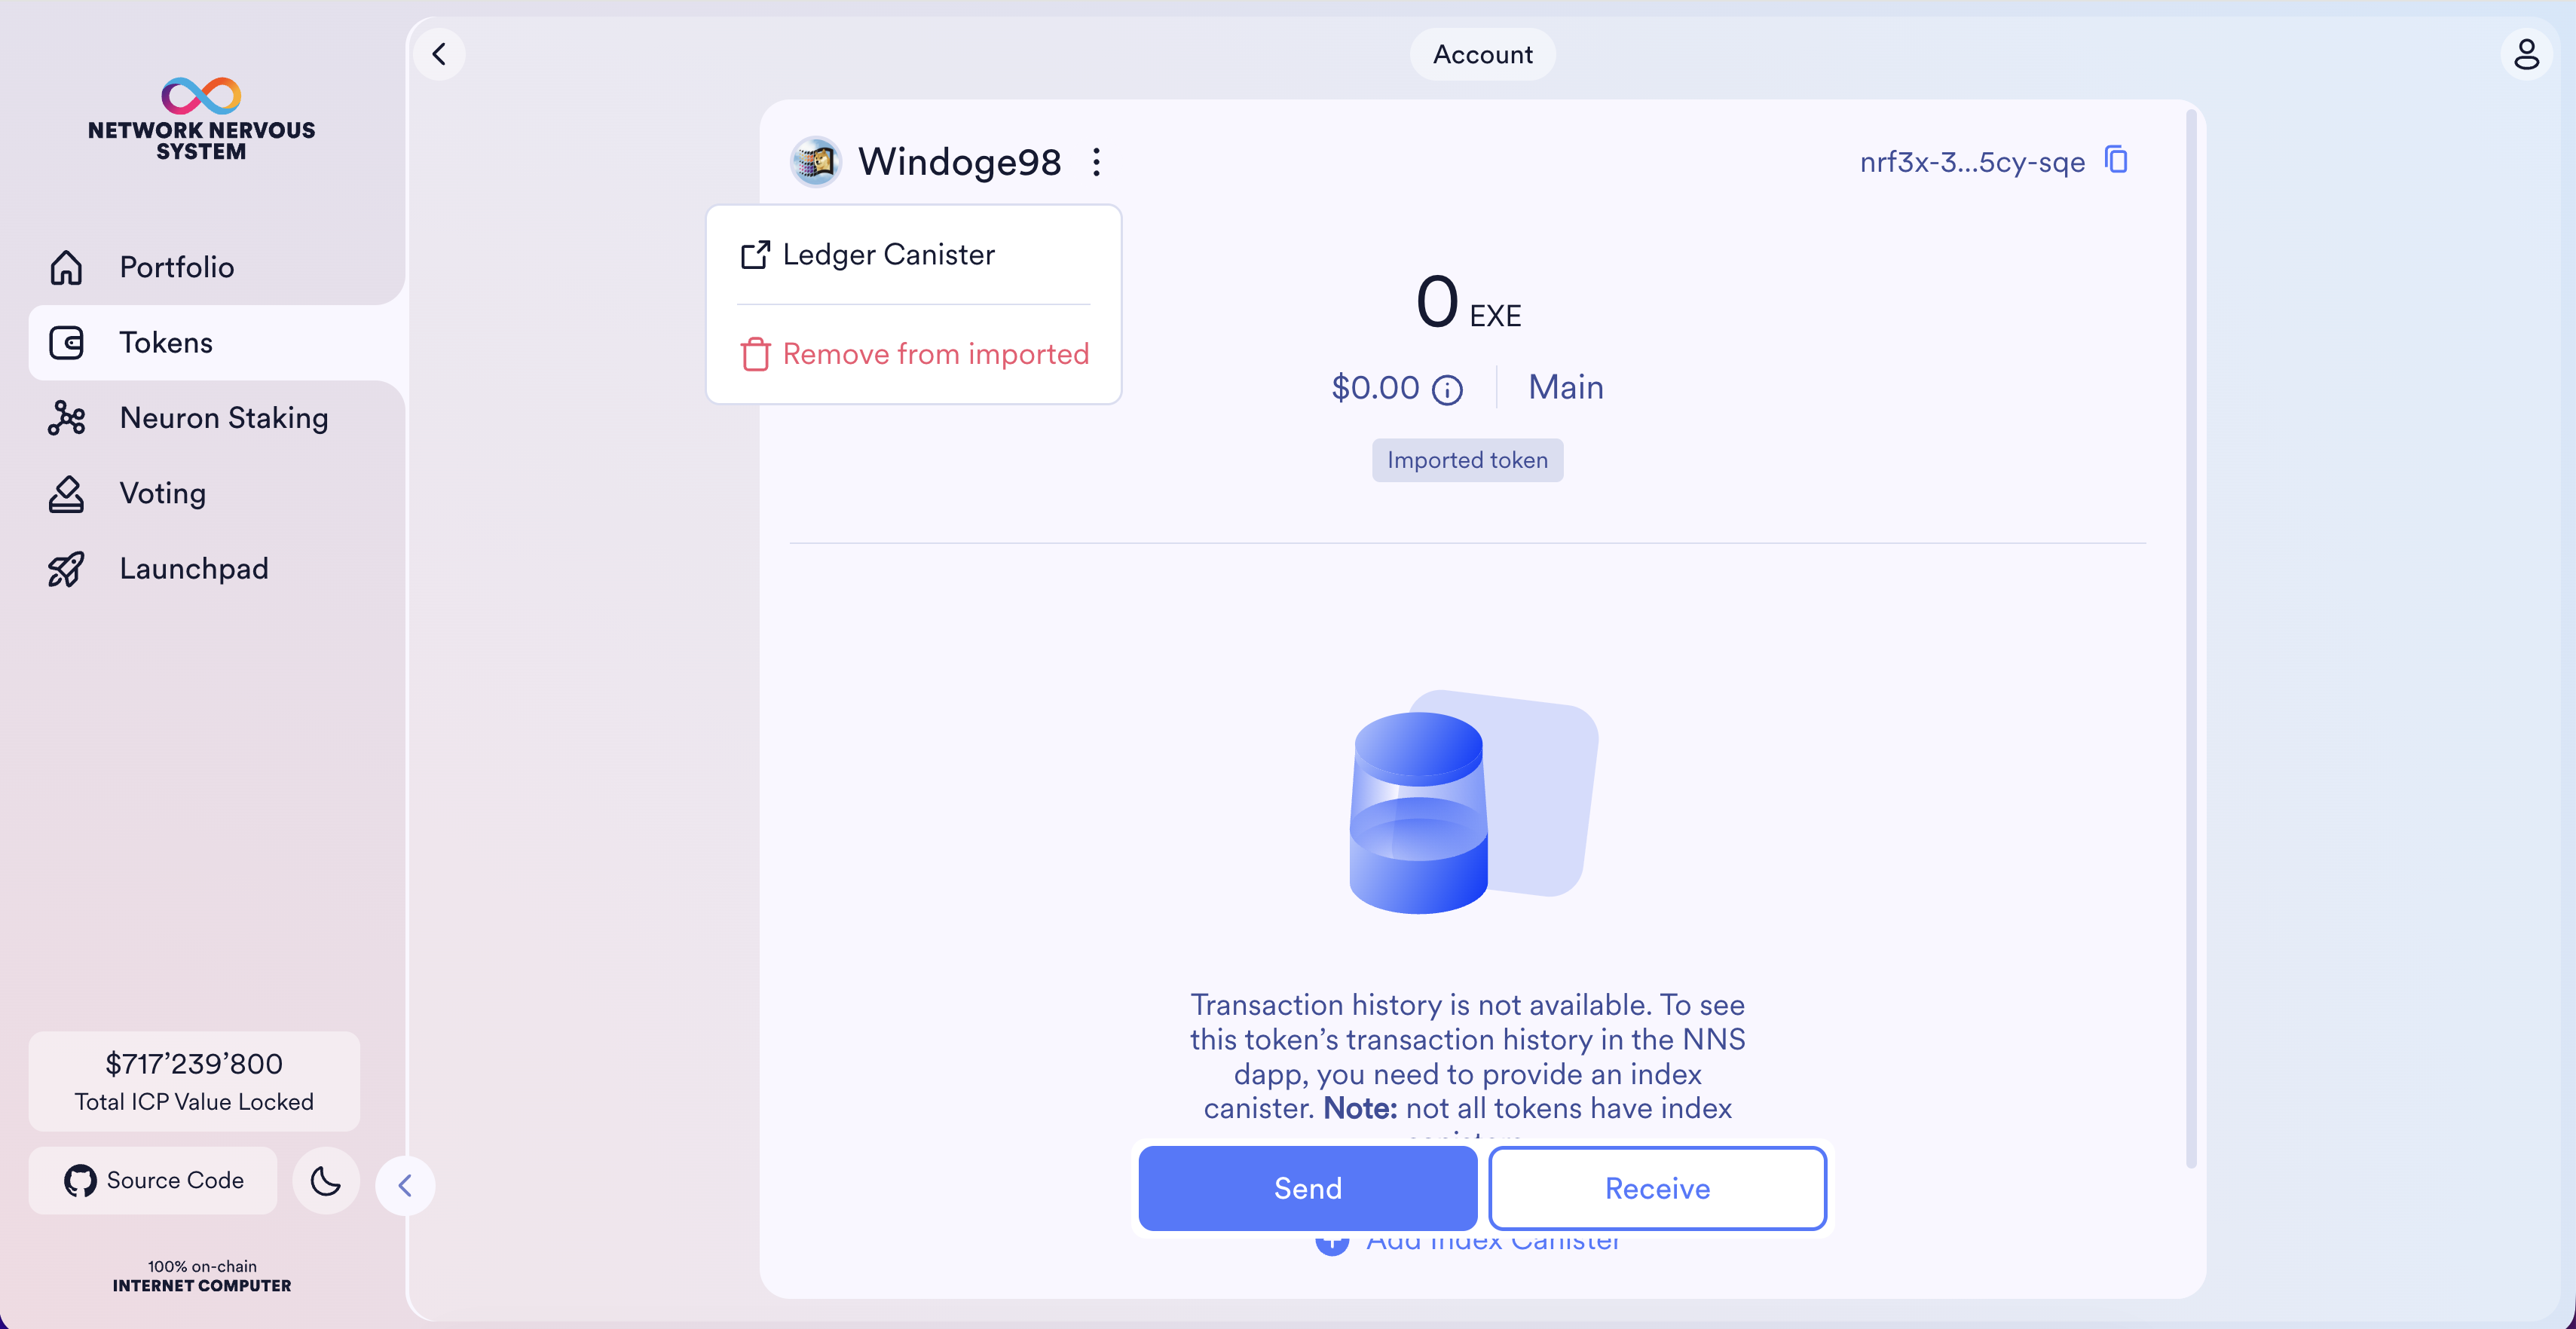Screen dimensions: 2576x1329
Task: Click the USD value info icon
Action: tap(1447, 389)
